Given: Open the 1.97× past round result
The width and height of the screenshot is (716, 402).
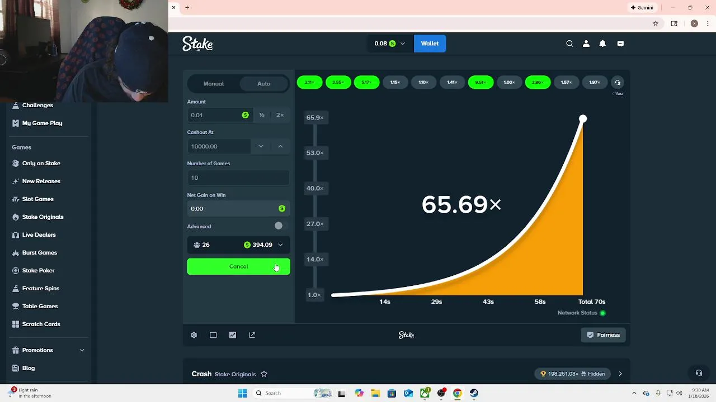Looking at the screenshot, I should (x=595, y=83).
